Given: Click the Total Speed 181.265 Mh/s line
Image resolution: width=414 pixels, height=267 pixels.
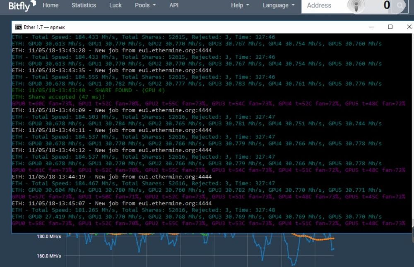Looking at the screenshot, I should 143,210.
